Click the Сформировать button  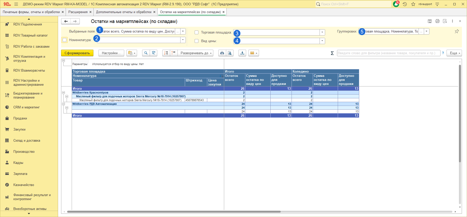coord(77,53)
